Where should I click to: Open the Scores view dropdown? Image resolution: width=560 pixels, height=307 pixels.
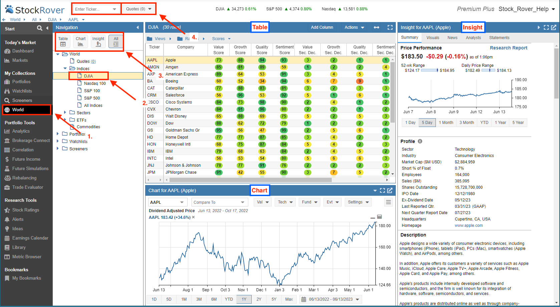coord(221,39)
